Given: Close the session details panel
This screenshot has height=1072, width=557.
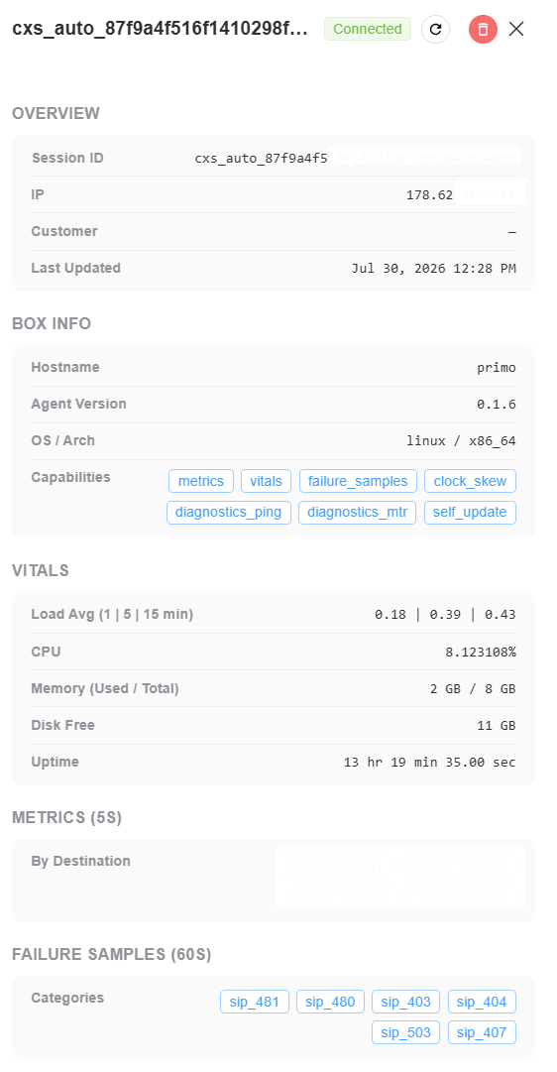Looking at the screenshot, I should pyautogui.click(x=516, y=30).
